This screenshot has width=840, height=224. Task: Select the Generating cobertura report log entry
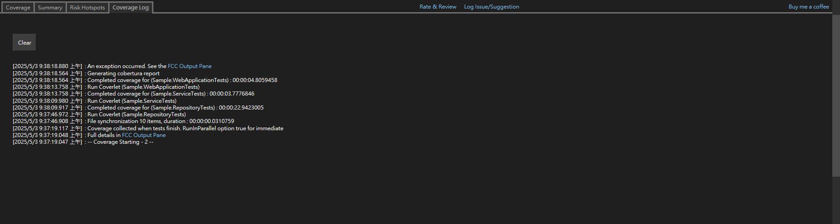click(123, 73)
